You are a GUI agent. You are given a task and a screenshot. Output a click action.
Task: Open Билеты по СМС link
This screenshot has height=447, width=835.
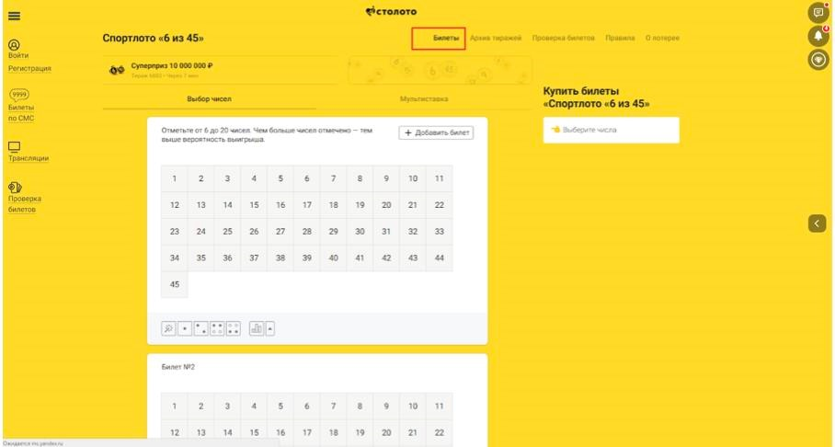click(x=21, y=113)
